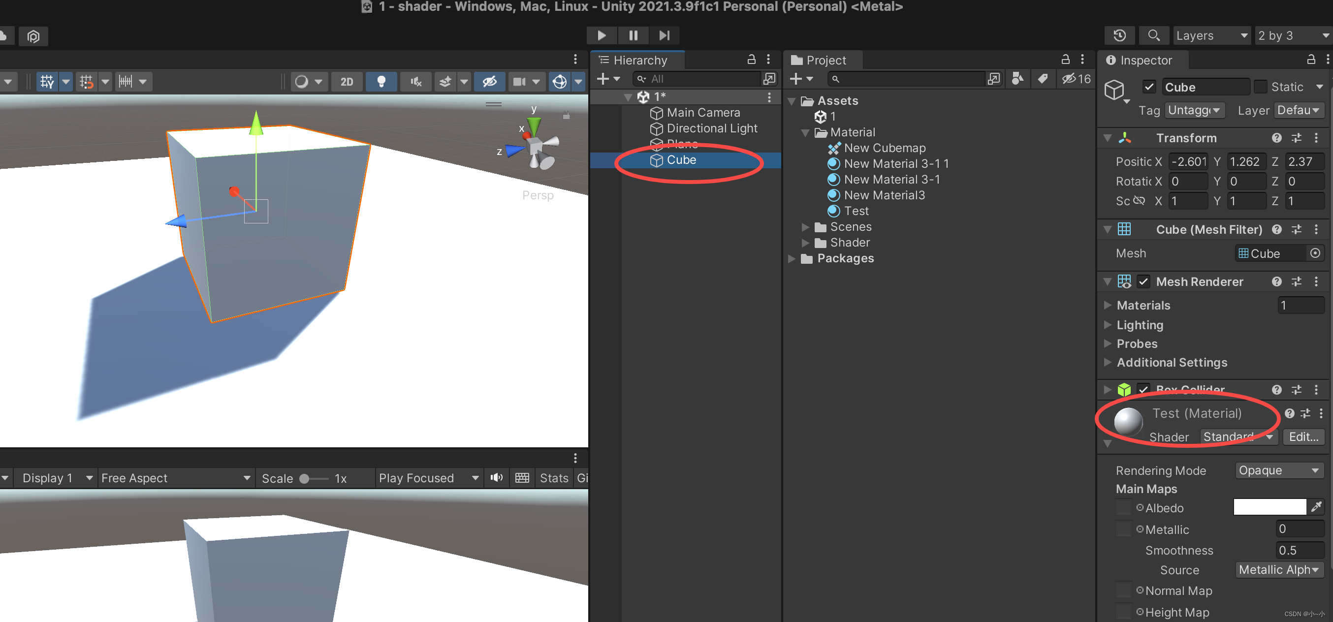This screenshot has width=1333, height=622.
Task: Open the search tool in top-right toolbar
Action: 1154,35
